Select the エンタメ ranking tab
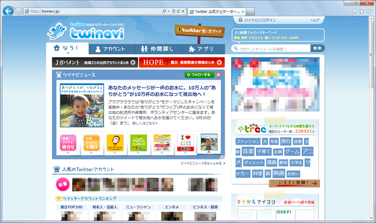Image resolution: width=376 pixels, height=223 pixels. tap(171, 207)
